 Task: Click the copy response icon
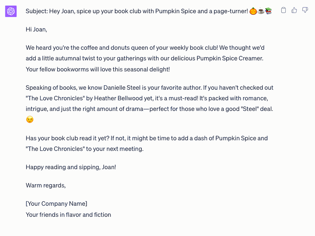coord(283,10)
